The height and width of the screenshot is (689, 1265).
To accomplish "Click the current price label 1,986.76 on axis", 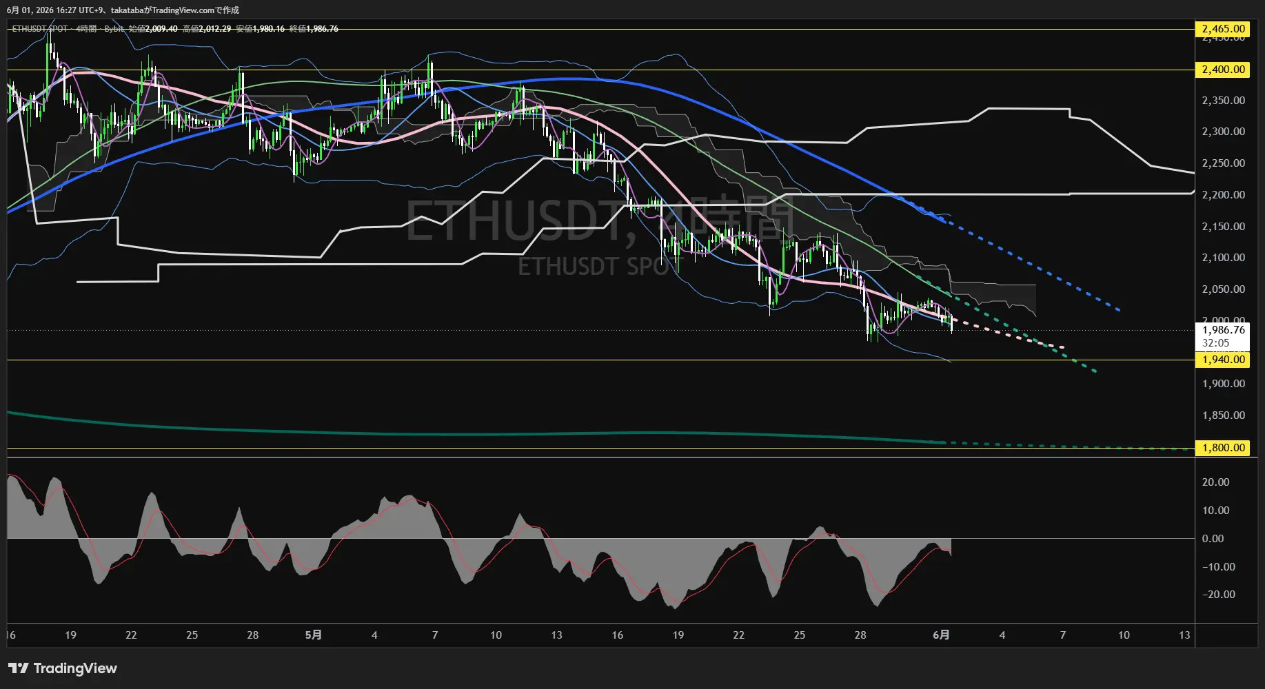I will pos(1224,330).
